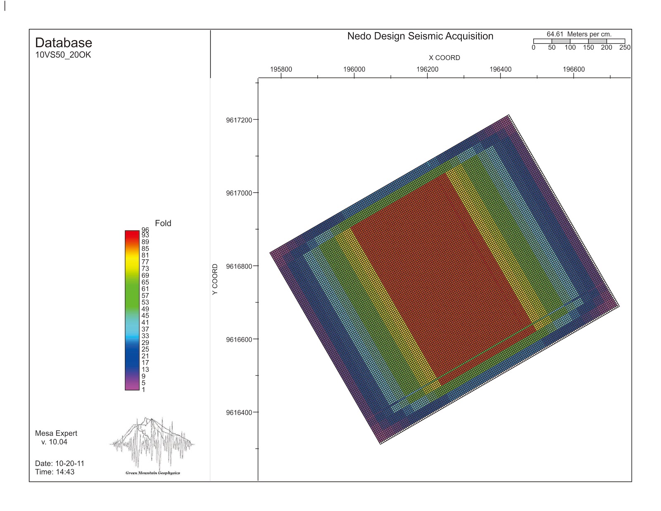Click the Nedo Design Seismic Acquisition title
The width and height of the screenshot is (661, 511).
click(x=419, y=36)
